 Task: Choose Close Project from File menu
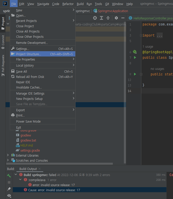click(43, 26)
